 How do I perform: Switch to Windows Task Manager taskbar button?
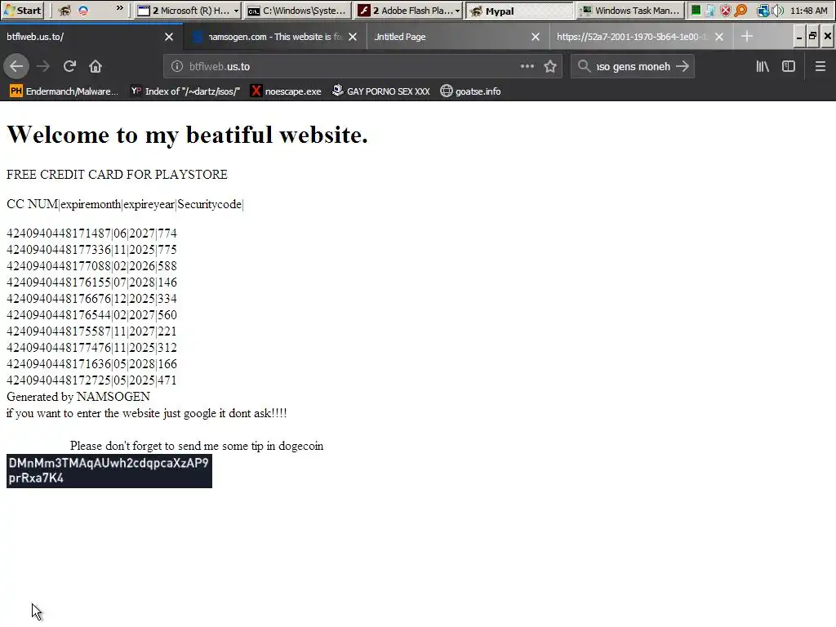pyautogui.click(x=631, y=10)
